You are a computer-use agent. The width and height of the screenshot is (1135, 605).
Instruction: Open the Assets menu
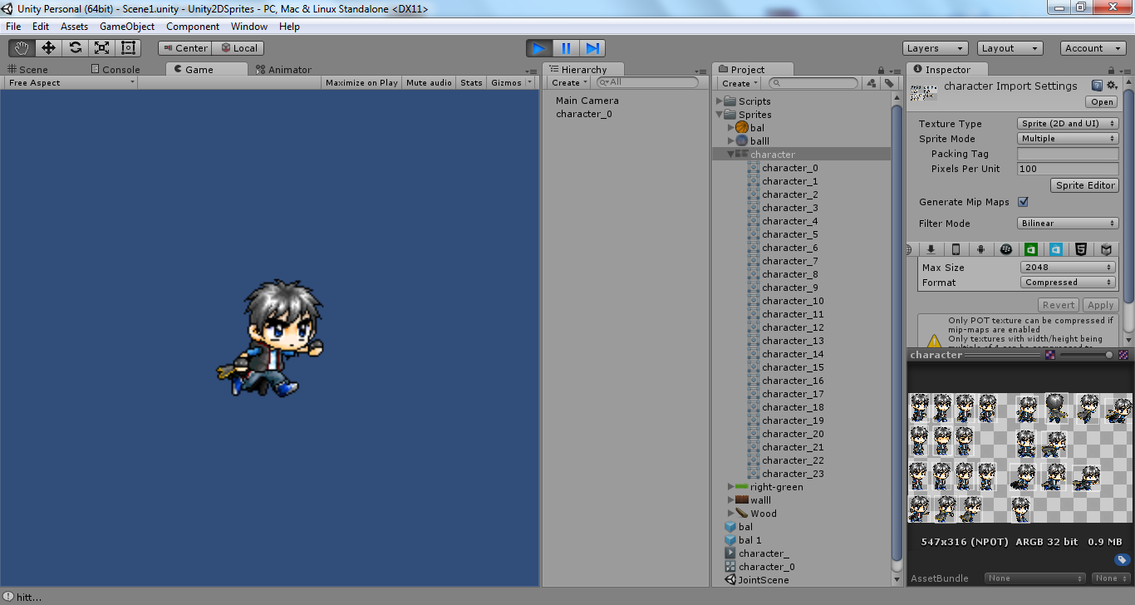(x=74, y=27)
